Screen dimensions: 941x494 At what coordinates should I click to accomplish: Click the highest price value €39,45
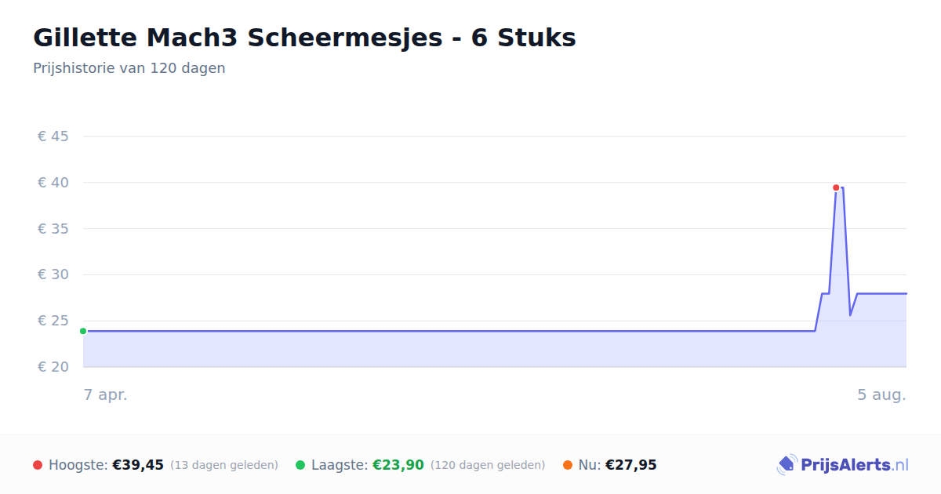click(x=138, y=465)
